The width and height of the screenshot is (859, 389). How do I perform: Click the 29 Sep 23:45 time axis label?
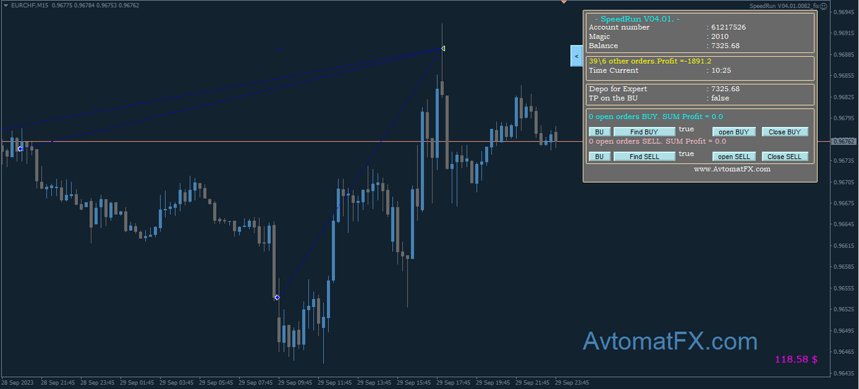click(572, 383)
